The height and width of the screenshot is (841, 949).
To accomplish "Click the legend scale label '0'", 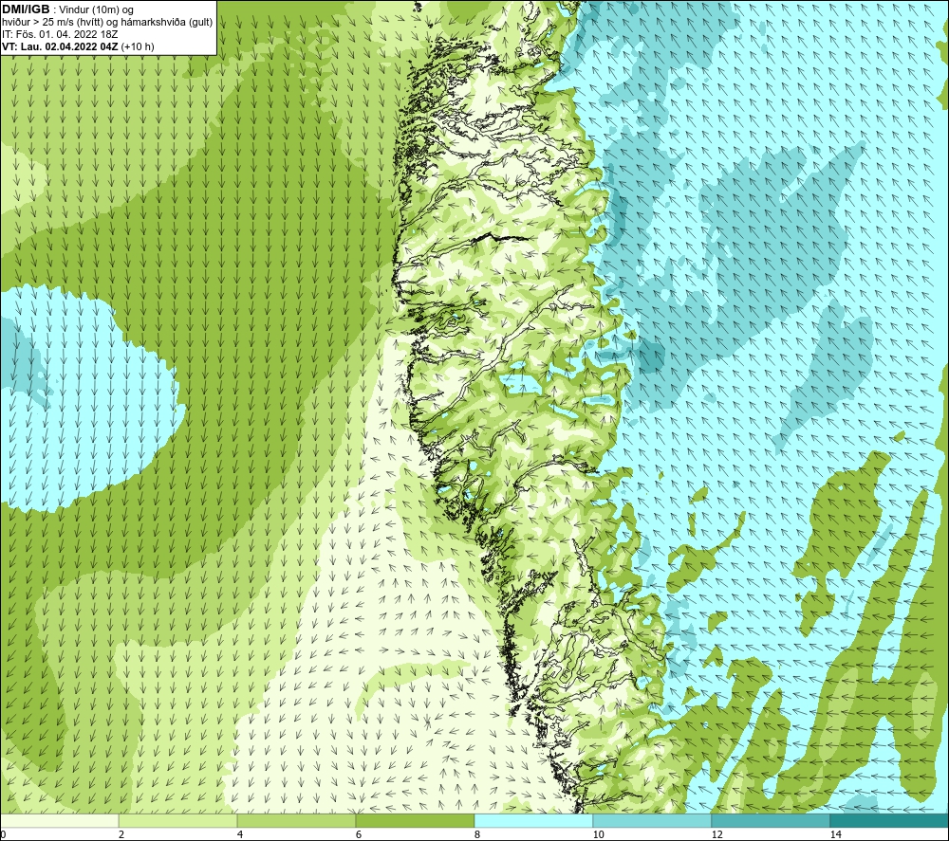I will 3,835.
